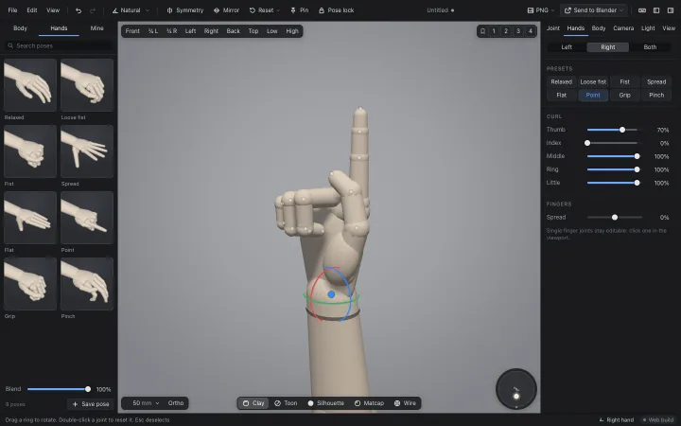Open the Joint inspector tab
This screenshot has height=426, width=681.
click(553, 28)
